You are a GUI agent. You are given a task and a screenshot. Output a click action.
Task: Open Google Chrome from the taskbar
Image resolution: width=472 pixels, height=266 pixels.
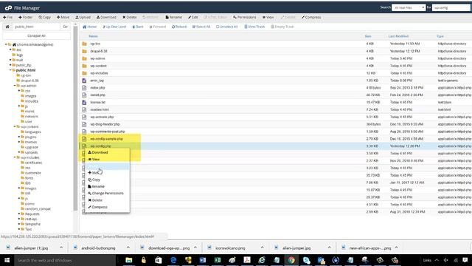pyautogui.click(x=291, y=260)
